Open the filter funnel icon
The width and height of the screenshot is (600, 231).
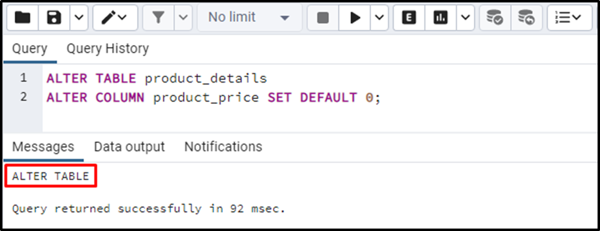point(159,18)
